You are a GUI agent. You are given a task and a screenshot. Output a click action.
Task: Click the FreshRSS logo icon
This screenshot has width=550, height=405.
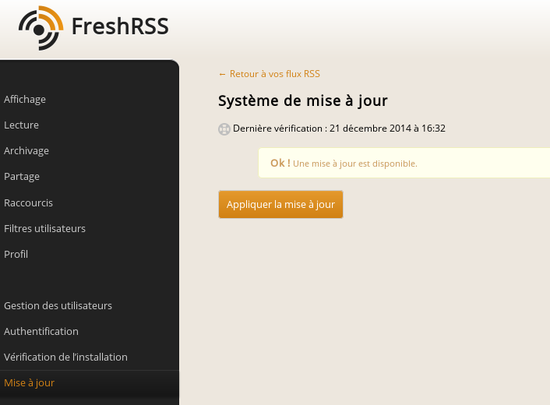coord(41,28)
